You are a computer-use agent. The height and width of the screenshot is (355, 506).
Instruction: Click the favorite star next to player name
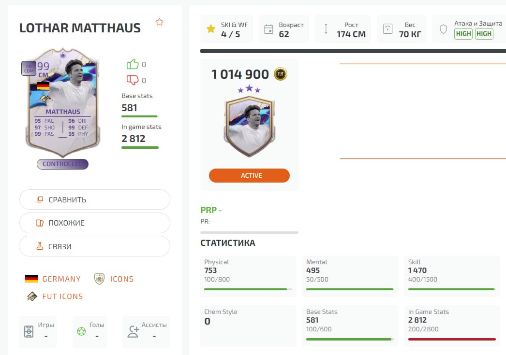159,22
